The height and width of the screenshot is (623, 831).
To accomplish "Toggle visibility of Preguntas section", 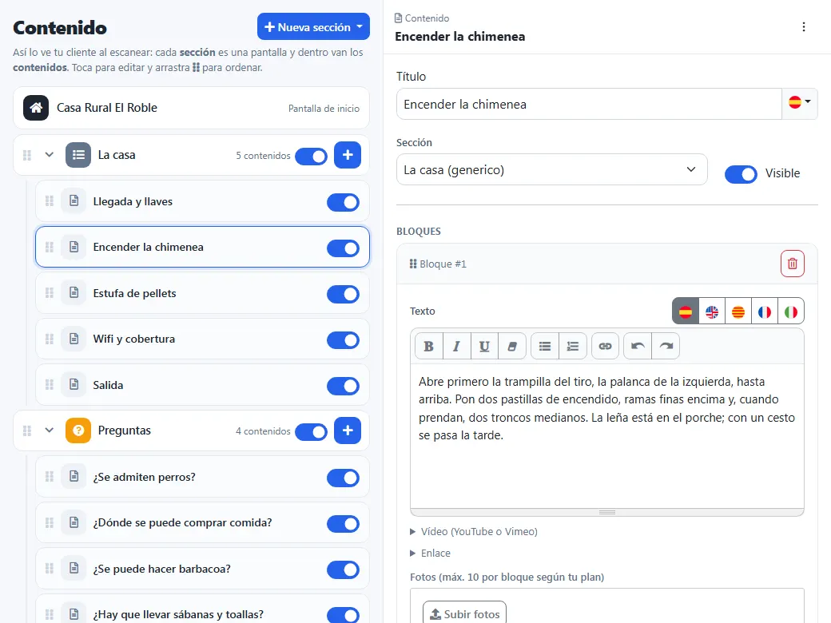I will point(311,432).
